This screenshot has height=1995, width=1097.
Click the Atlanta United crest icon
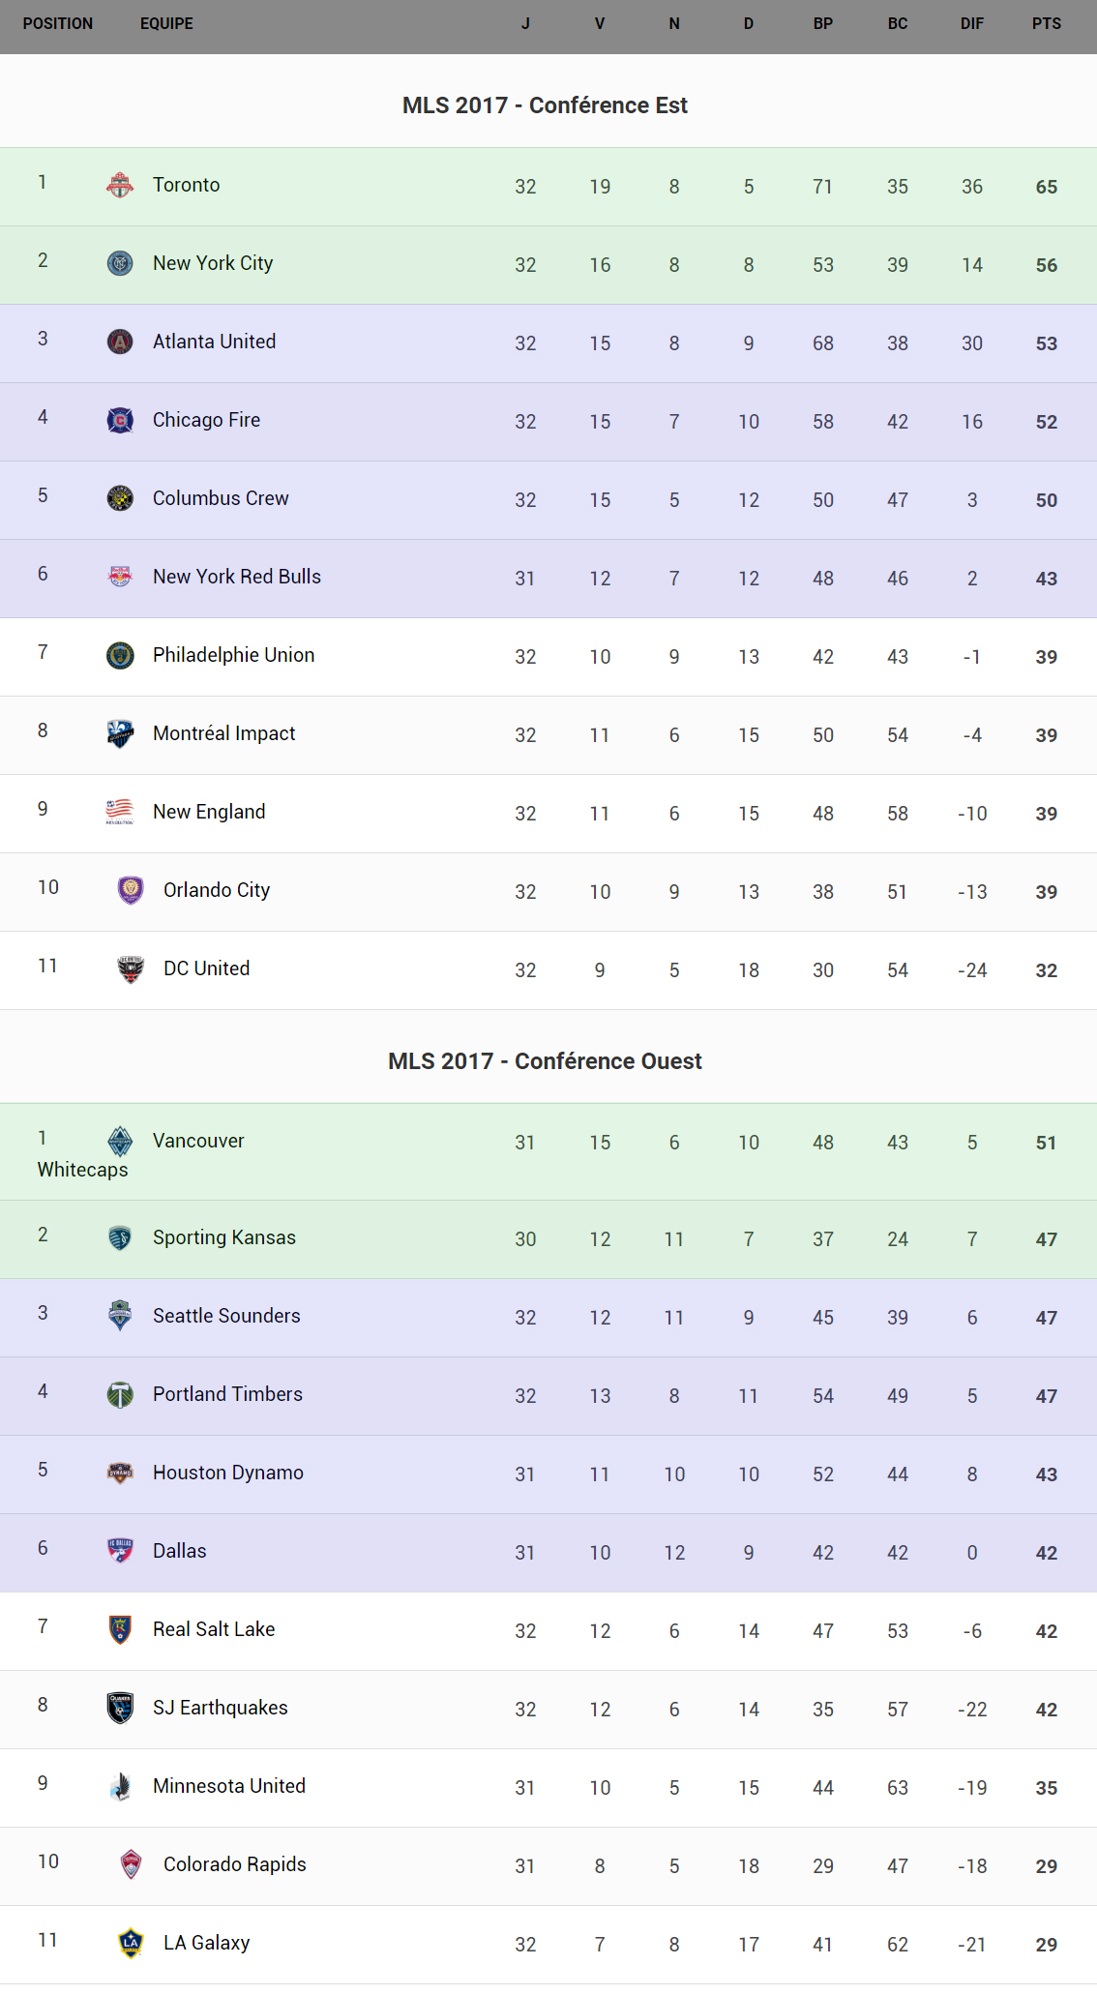pos(120,342)
